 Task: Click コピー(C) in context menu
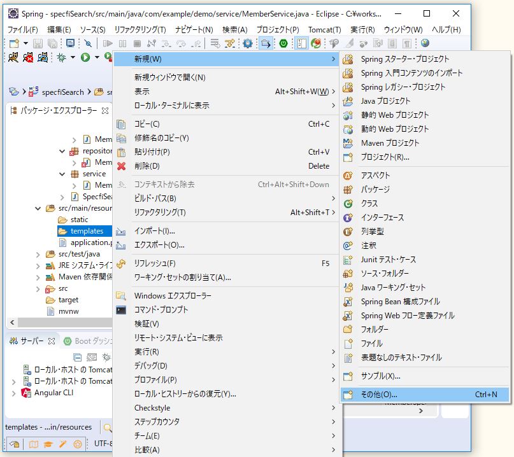[226, 124]
